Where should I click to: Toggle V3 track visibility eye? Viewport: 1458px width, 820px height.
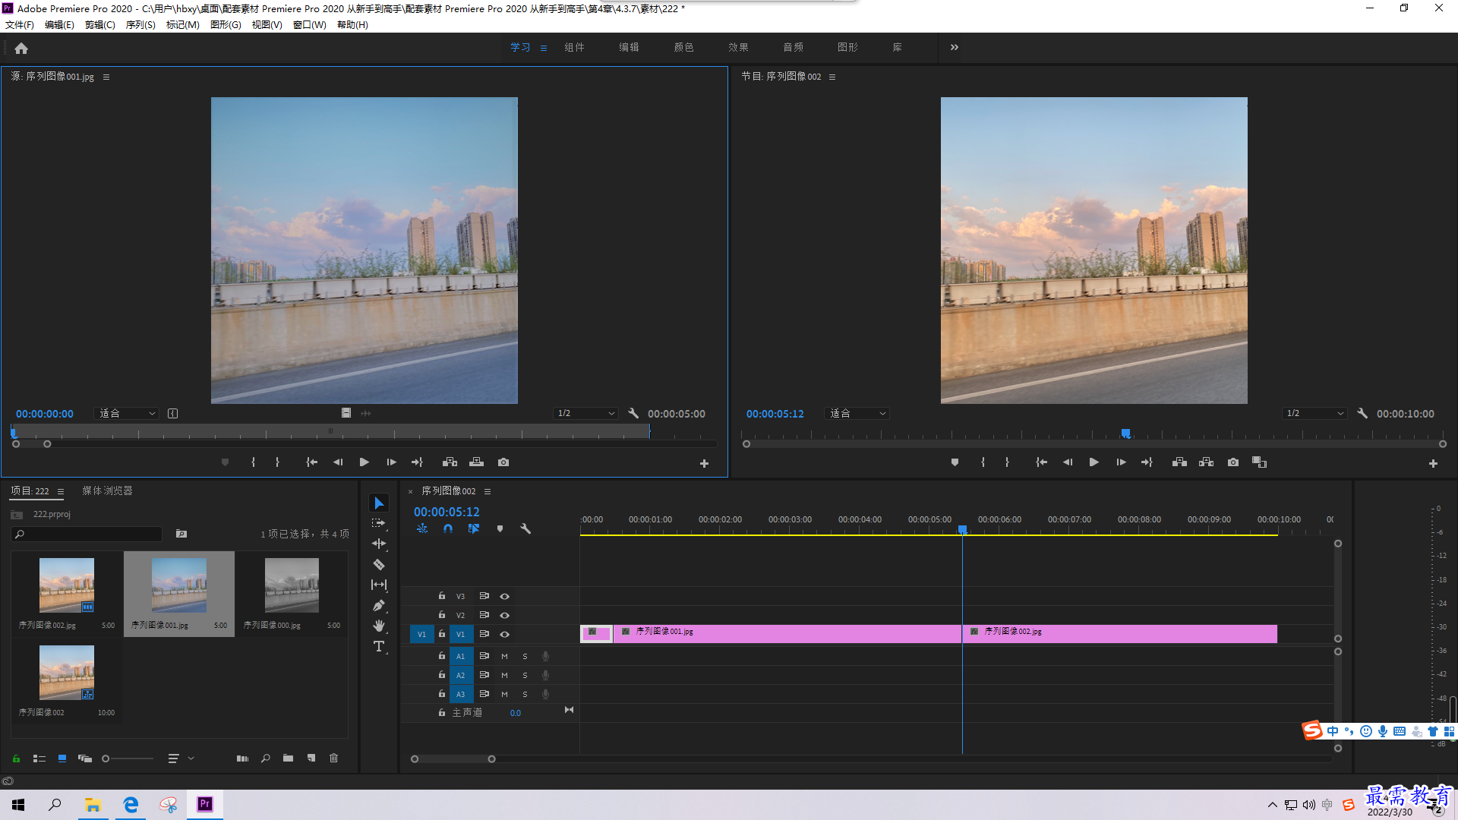coord(504,596)
